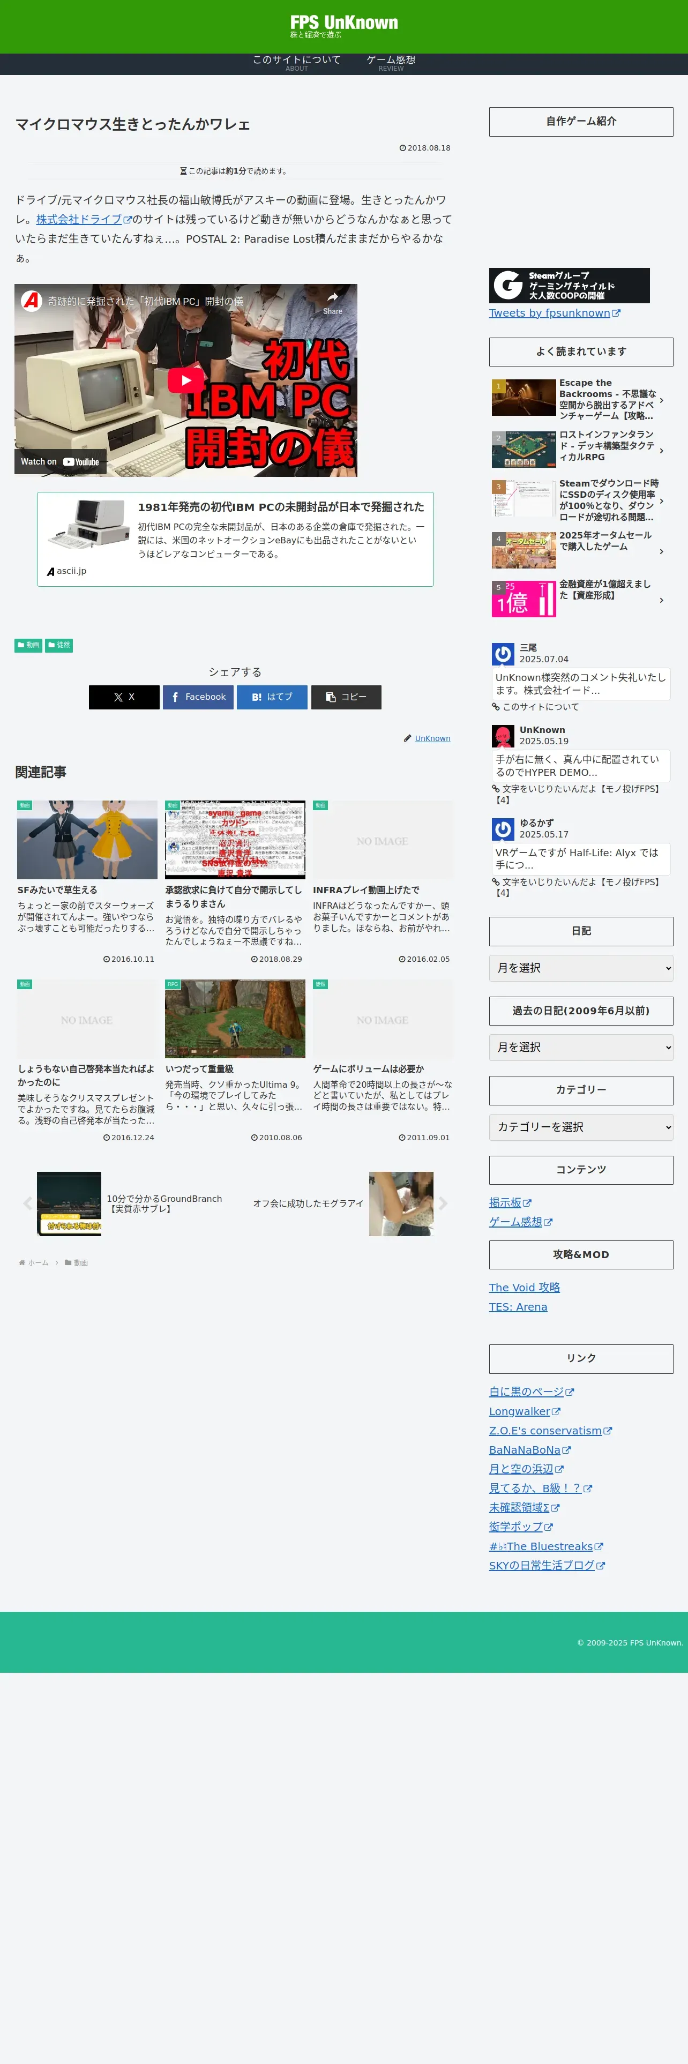
Task: Open 三尾's comment from 2025.07.04
Action: [581, 684]
